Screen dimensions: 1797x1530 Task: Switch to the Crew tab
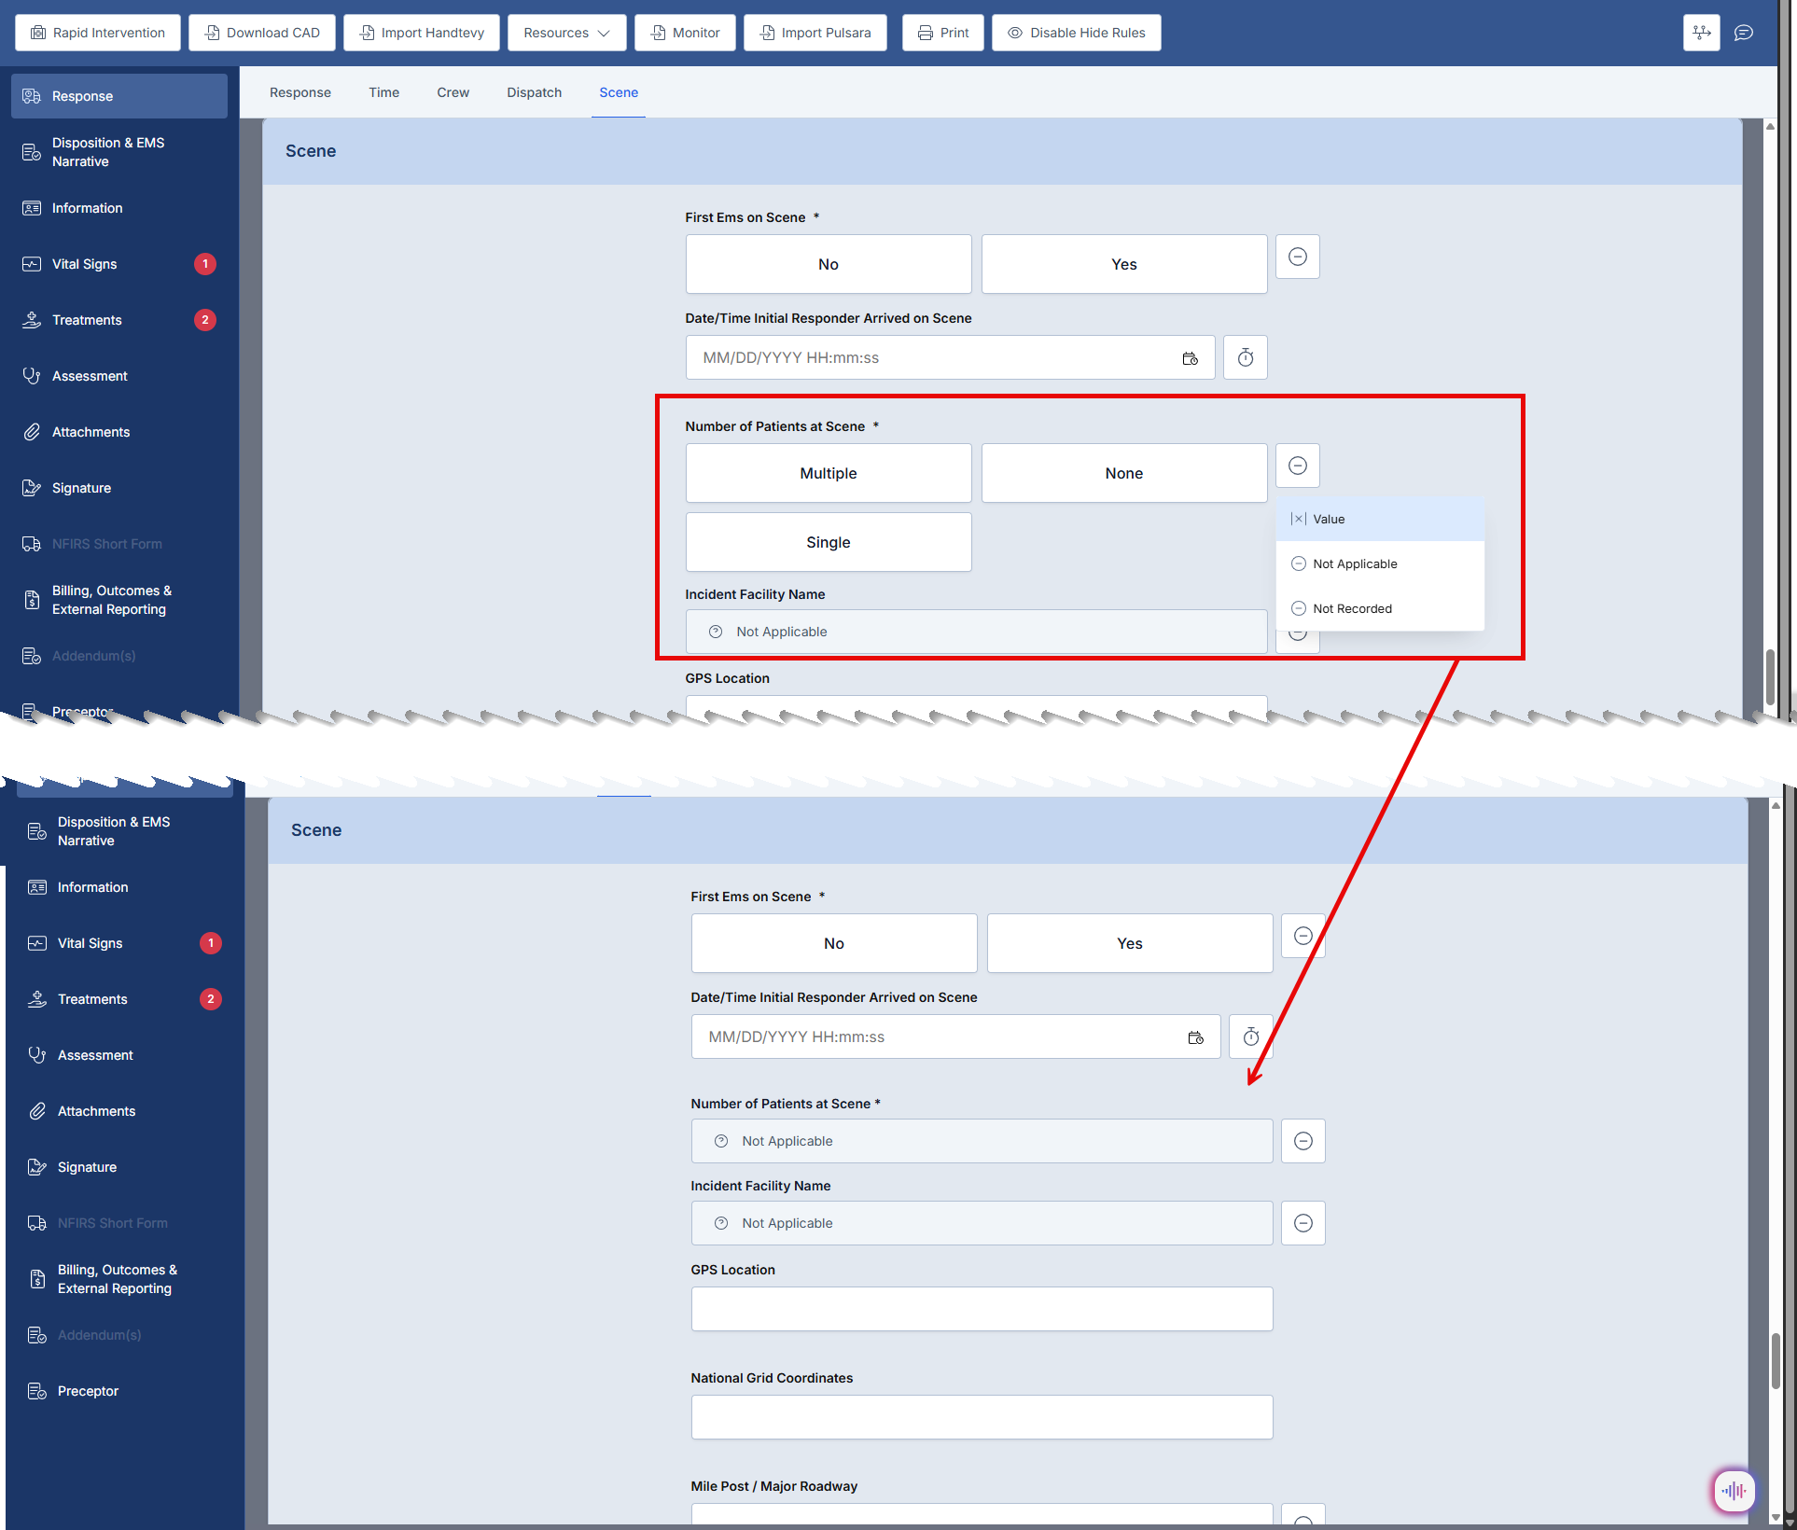(453, 92)
